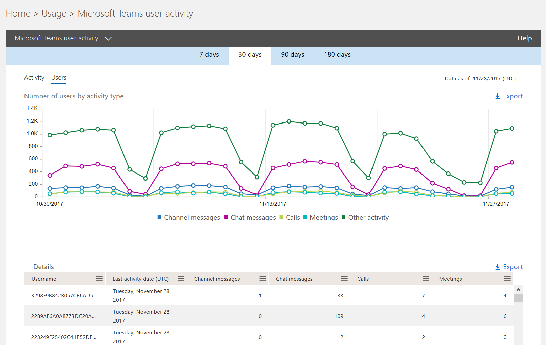Click the Calls legend color square
This screenshot has height=345, width=546.
tap(282, 217)
